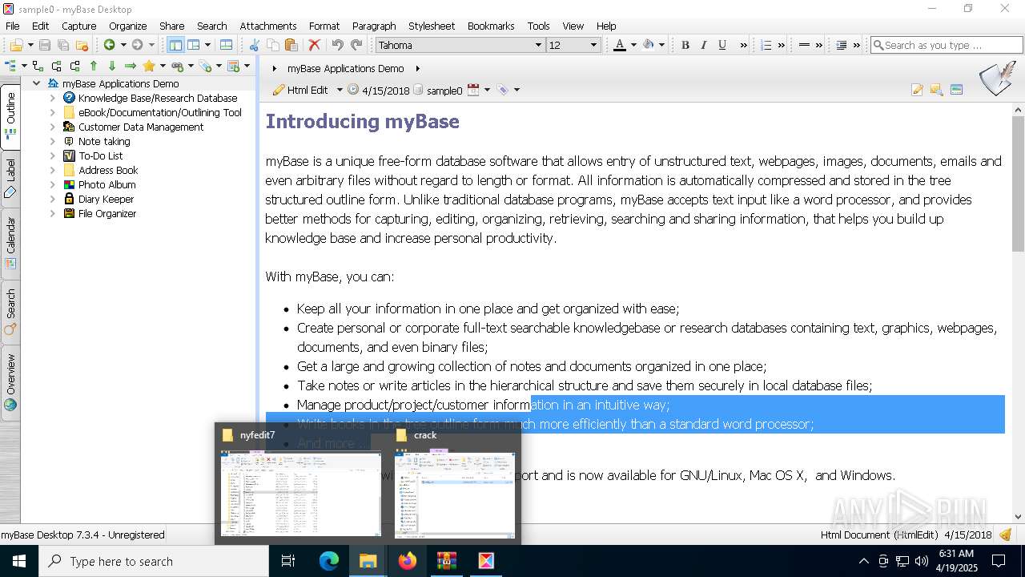Click the edit note pencil icon
Screen dimensions: 1025x577
coord(918,90)
